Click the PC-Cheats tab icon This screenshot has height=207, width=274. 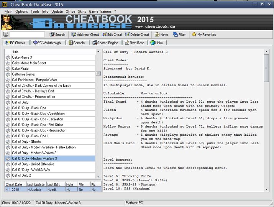(7, 43)
